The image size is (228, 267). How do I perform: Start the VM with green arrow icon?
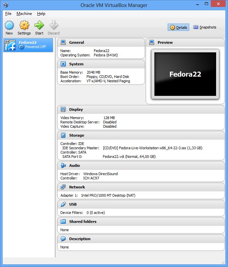[x=39, y=25]
